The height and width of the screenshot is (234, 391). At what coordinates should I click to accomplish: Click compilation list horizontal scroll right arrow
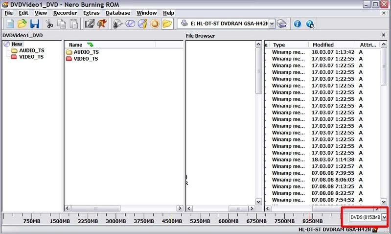(x=180, y=208)
